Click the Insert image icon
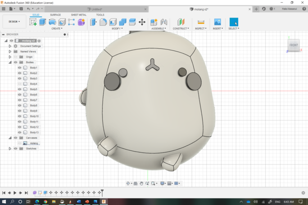The height and width of the screenshot is (205, 308). (x=217, y=22)
